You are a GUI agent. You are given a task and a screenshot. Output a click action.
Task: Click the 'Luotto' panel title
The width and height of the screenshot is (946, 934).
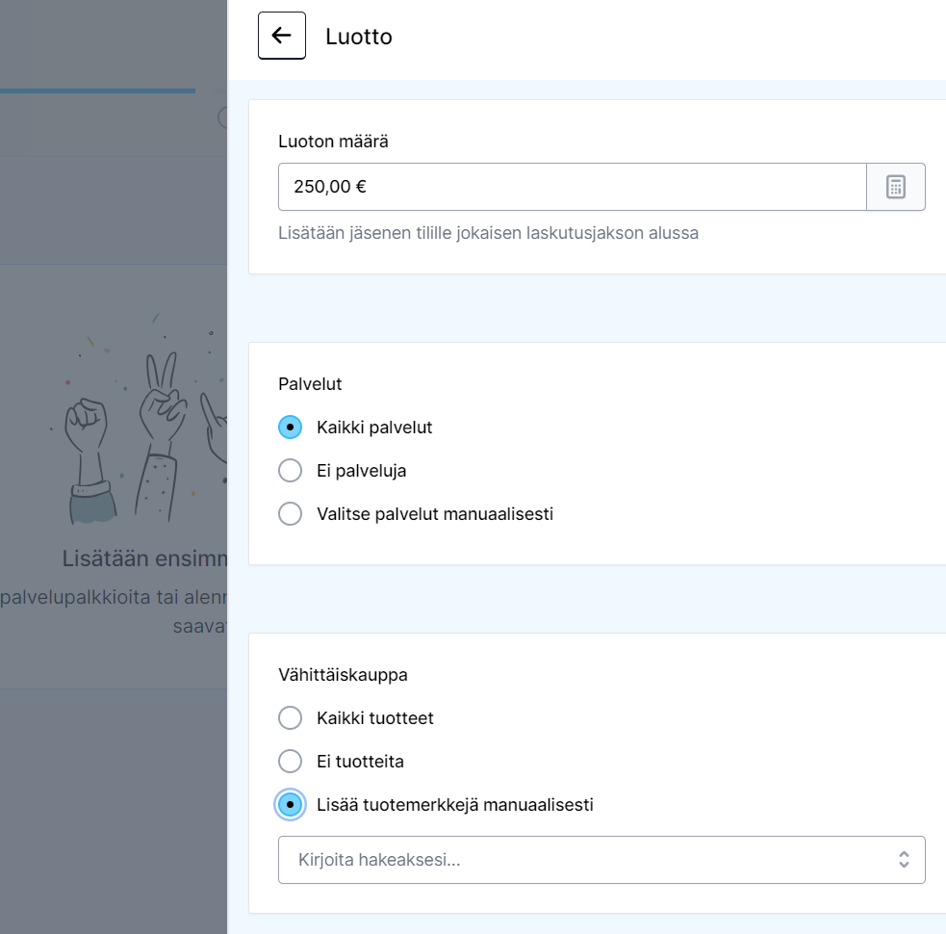pos(359,37)
